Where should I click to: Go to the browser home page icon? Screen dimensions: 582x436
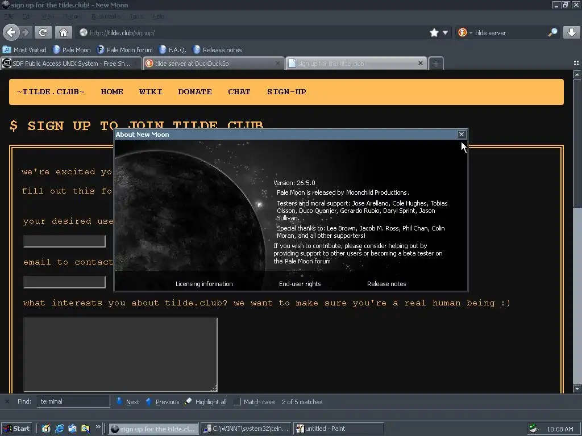click(64, 32)
